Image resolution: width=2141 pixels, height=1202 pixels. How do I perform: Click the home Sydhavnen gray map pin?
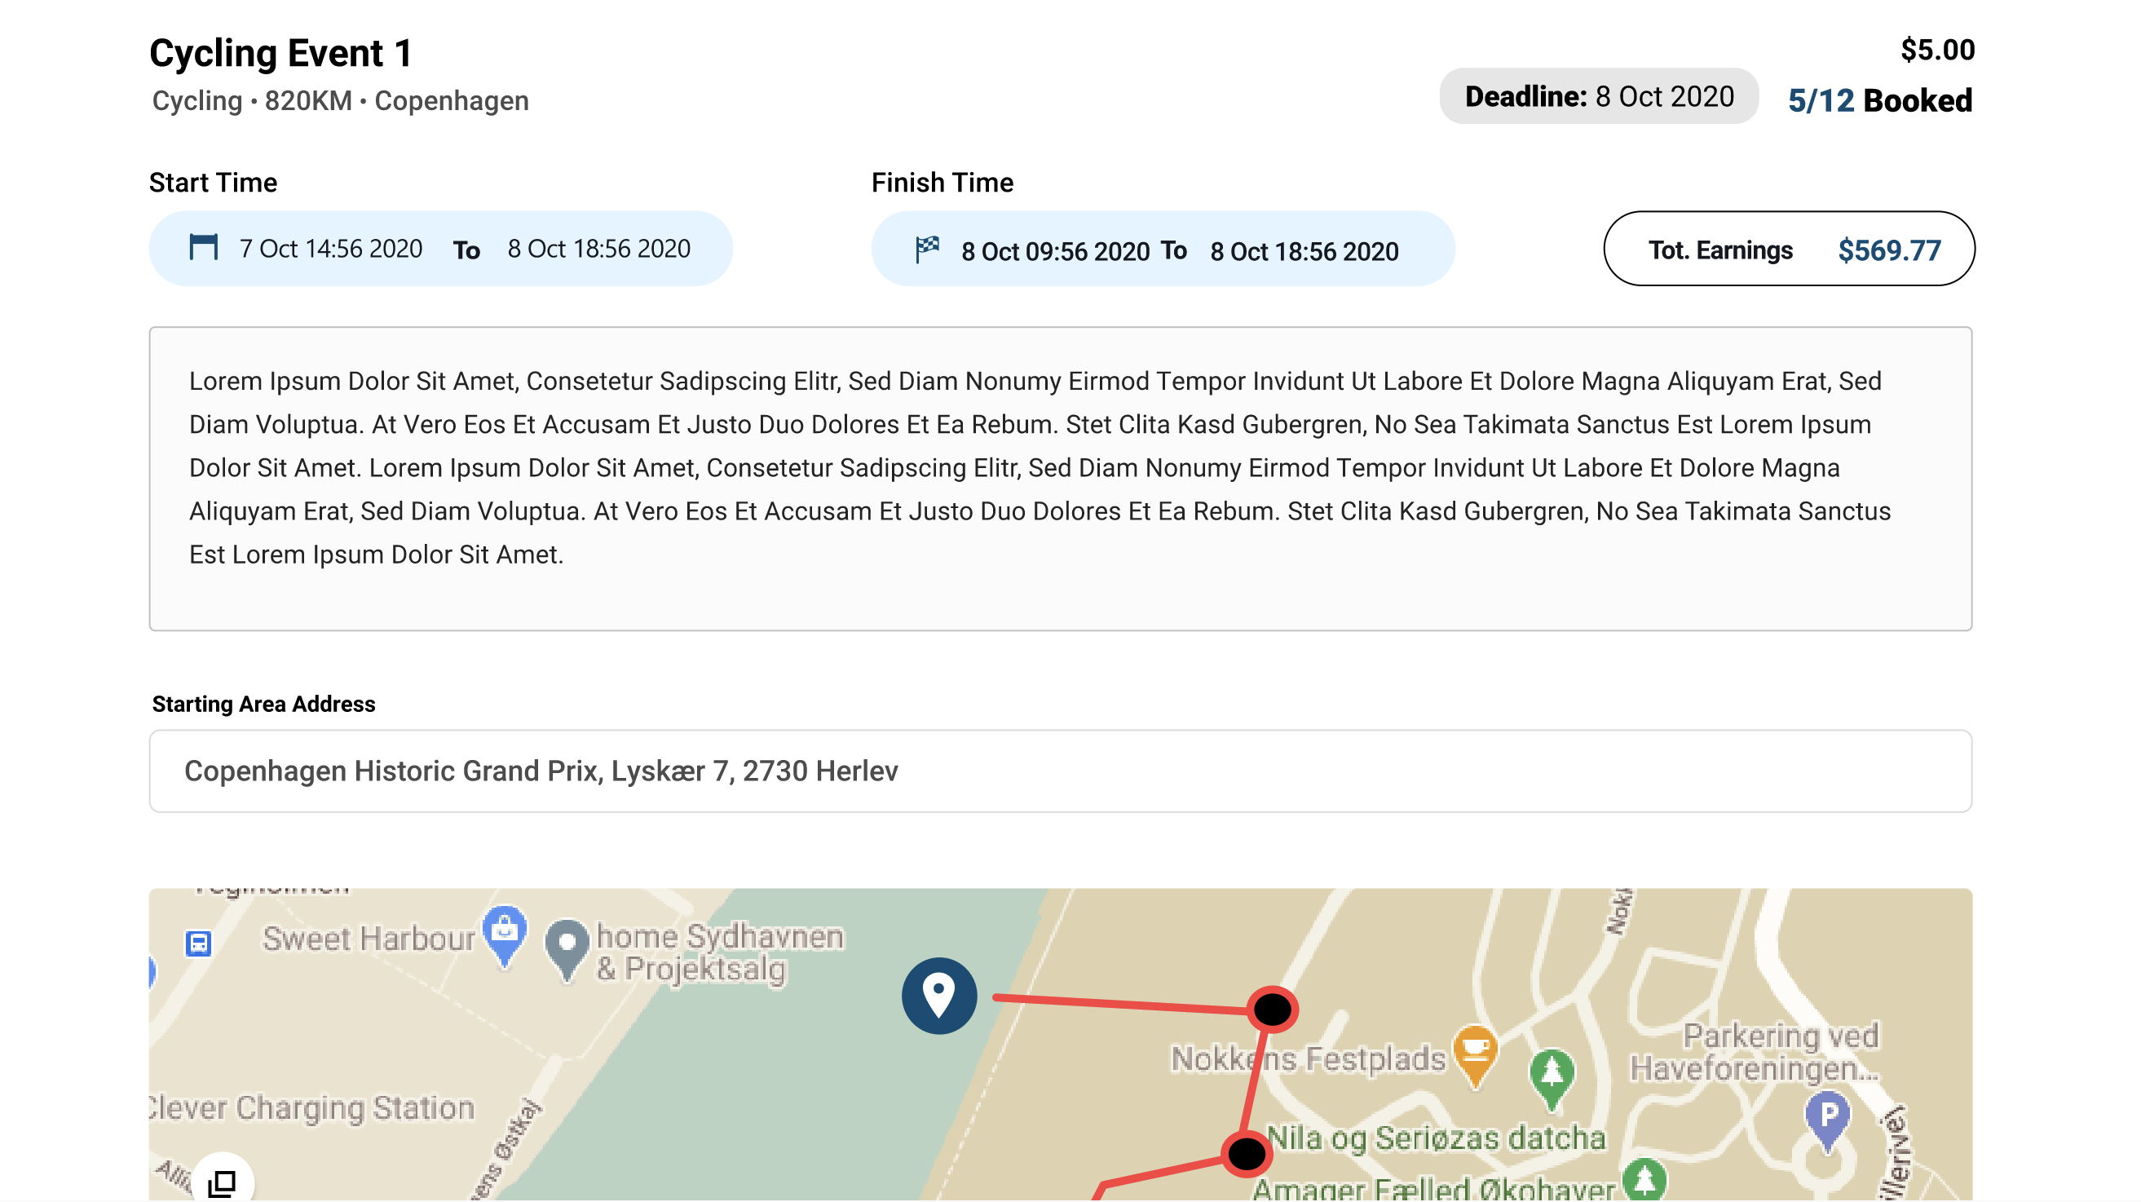click(x=567, y=950)
